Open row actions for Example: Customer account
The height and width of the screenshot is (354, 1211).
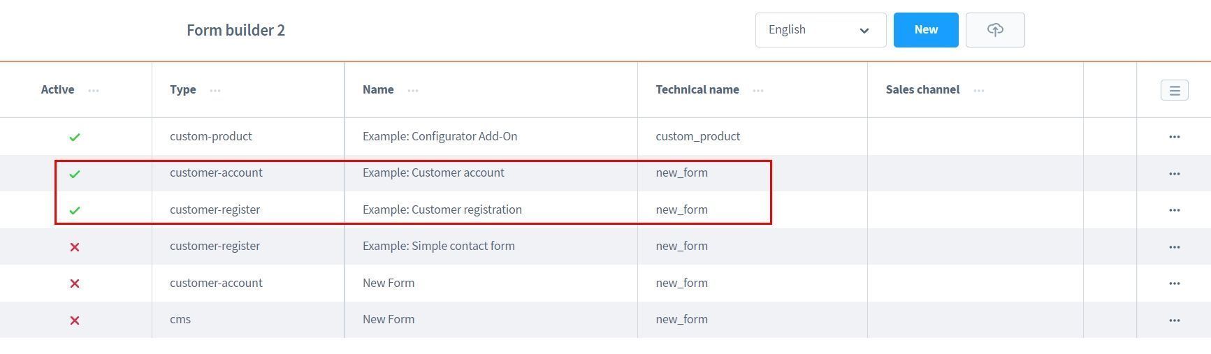tap(1174, 174)
